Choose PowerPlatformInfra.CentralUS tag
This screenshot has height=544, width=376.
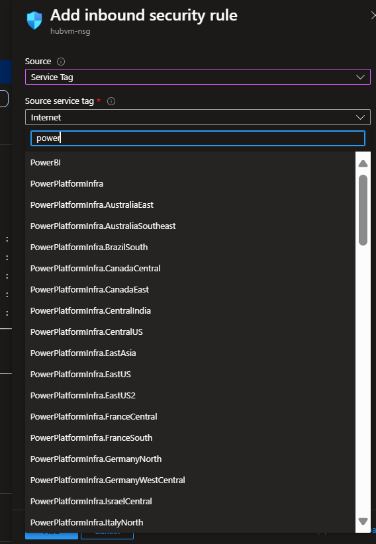190,332
